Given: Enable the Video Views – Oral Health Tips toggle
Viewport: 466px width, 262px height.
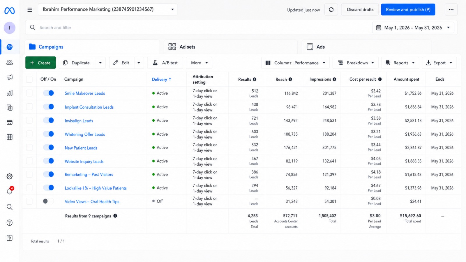Looking at the screenshot, I should 48,201.
